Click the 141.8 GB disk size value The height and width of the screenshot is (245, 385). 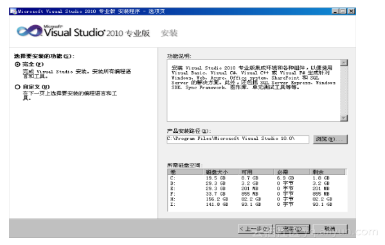217,205
